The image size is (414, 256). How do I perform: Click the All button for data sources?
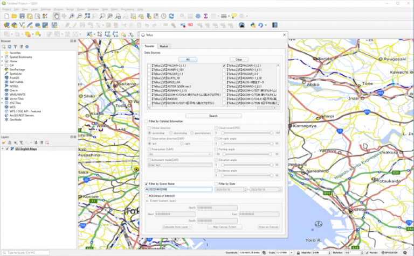click(188, 60)
